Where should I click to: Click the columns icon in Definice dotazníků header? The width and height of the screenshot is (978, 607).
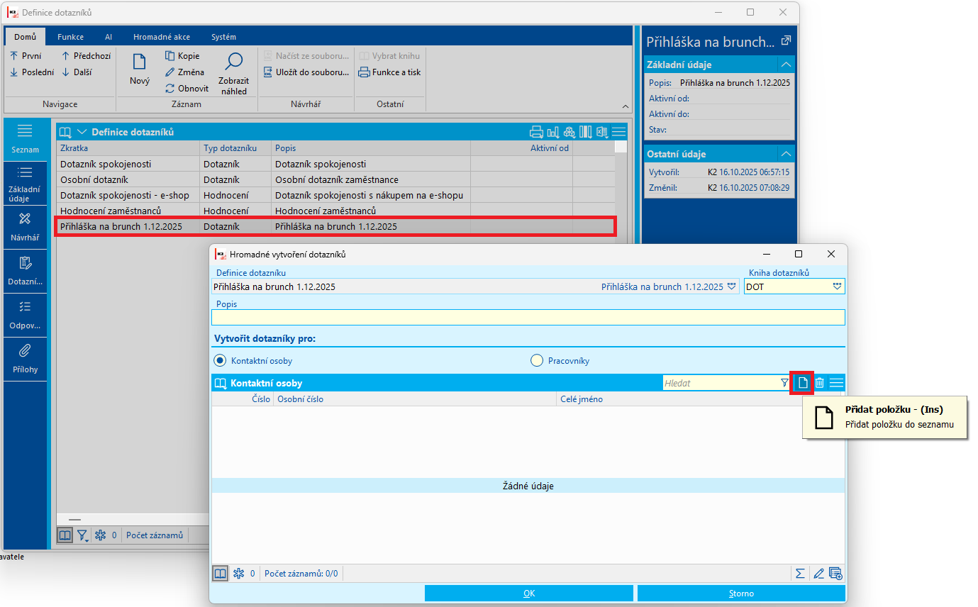pos(586,132)
